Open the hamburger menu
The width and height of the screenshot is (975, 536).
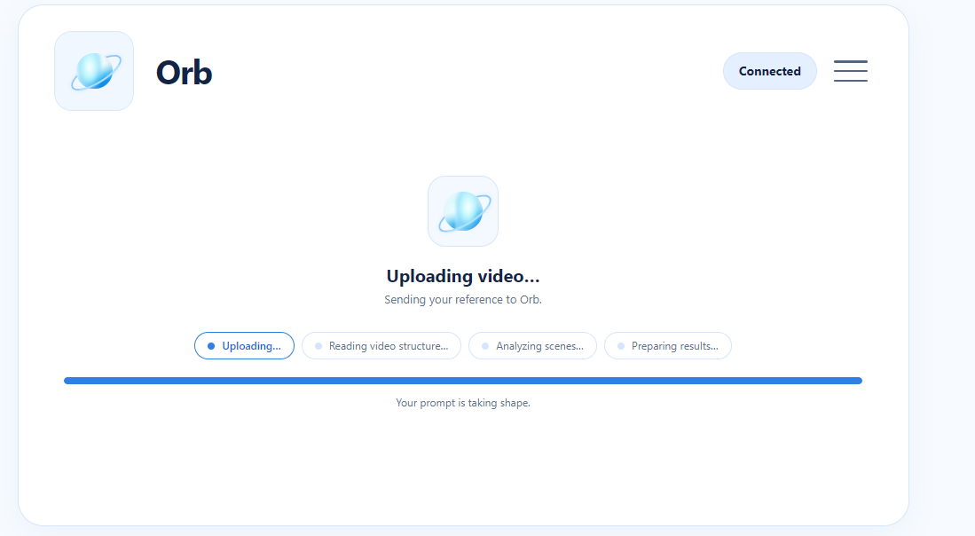(850, 71)
